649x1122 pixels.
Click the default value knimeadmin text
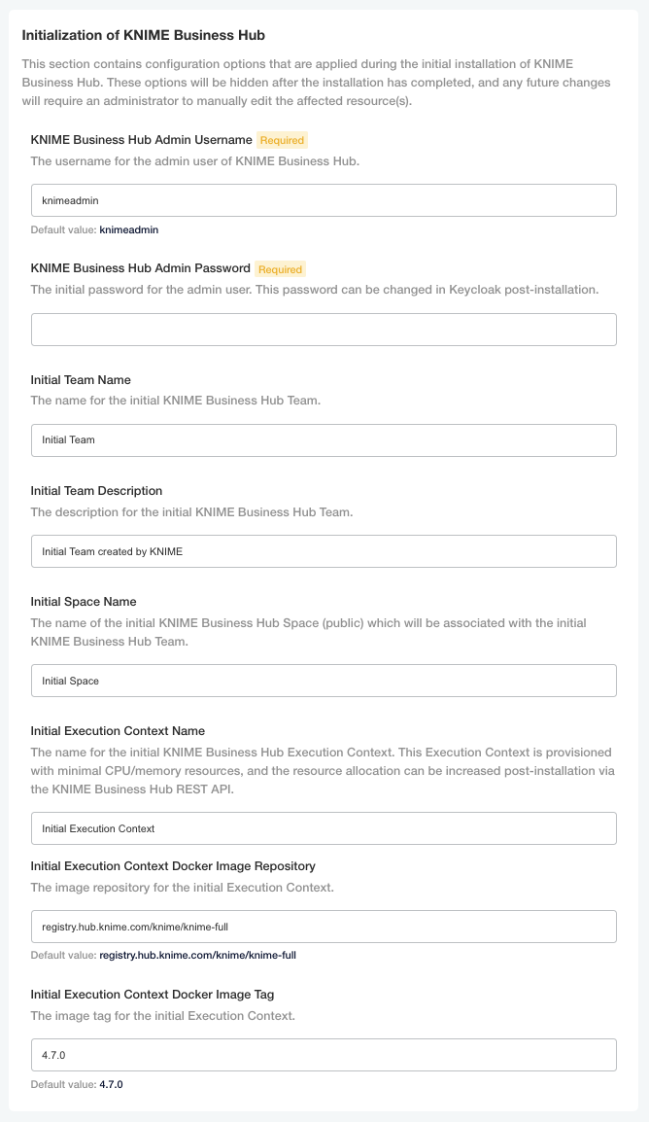tap(129, 230)
